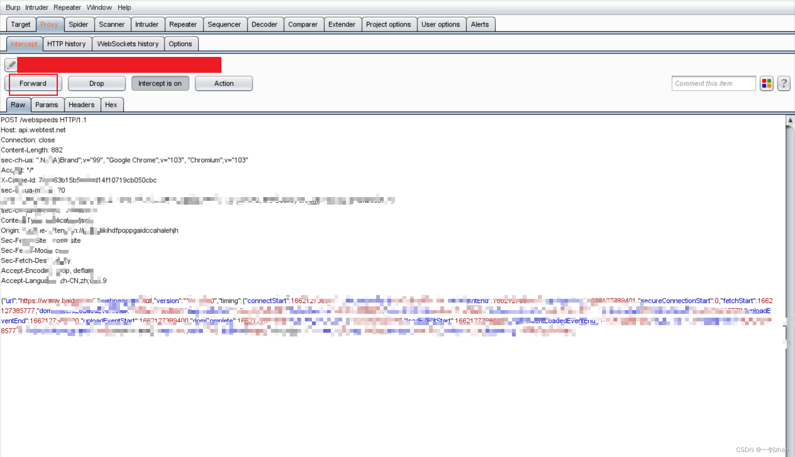795x457 pixels.
Task: Open the Help menu
Action: (124, 7)
